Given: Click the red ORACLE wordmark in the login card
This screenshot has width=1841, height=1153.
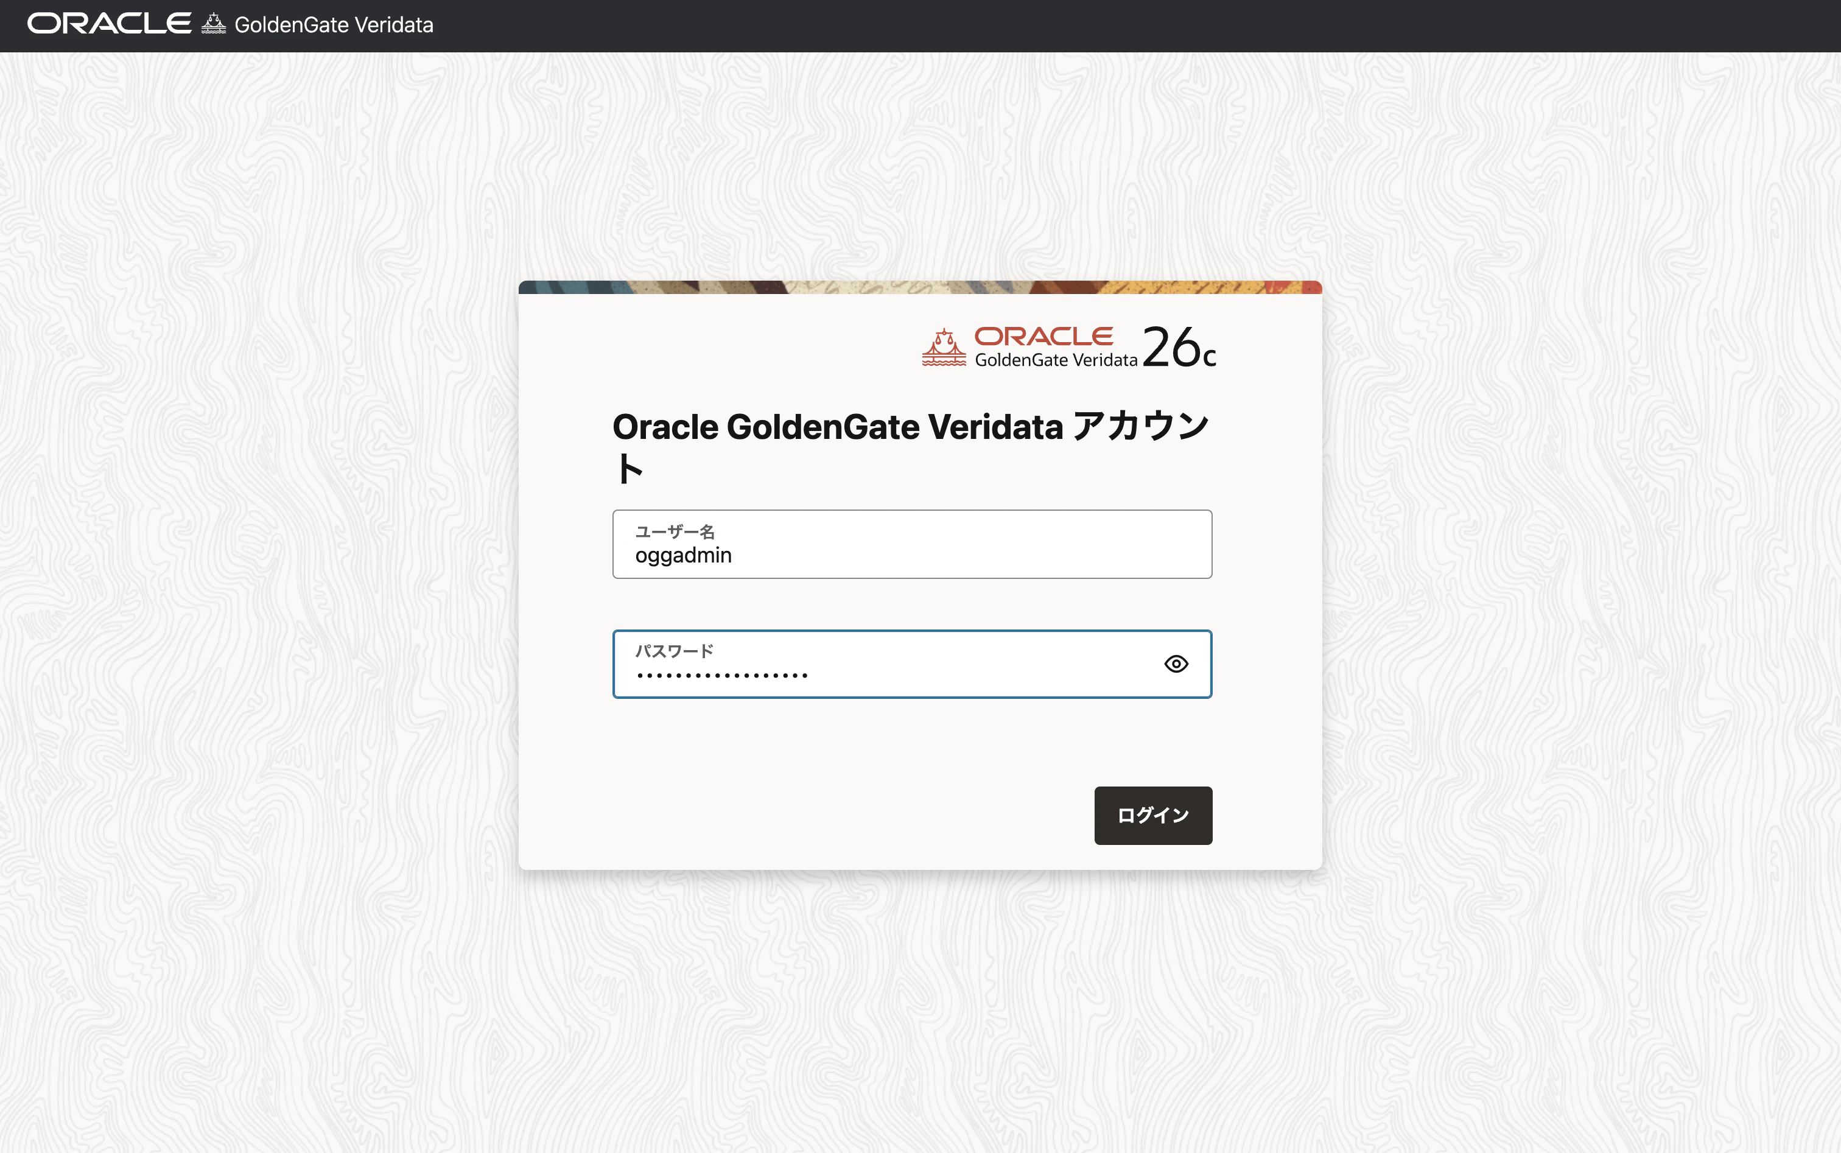Looking at the screenshot, I should point(1043,336).
